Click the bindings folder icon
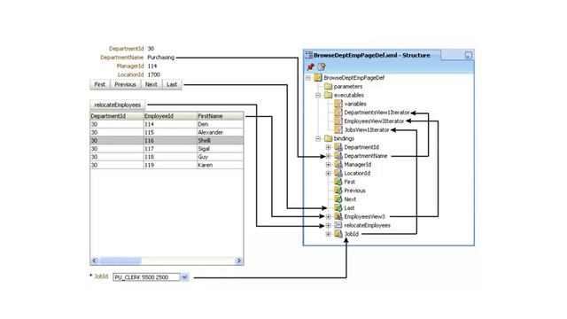This screenshot has height=319, width=567. pyautogui.click(x=328, y=138)
